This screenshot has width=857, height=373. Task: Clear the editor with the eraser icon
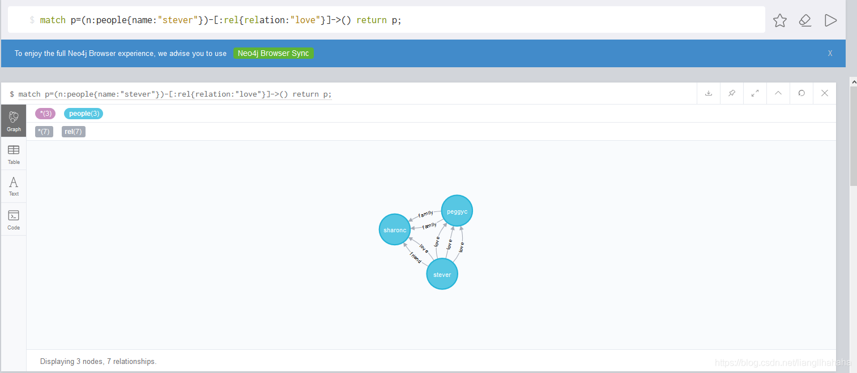click(805, 21)
